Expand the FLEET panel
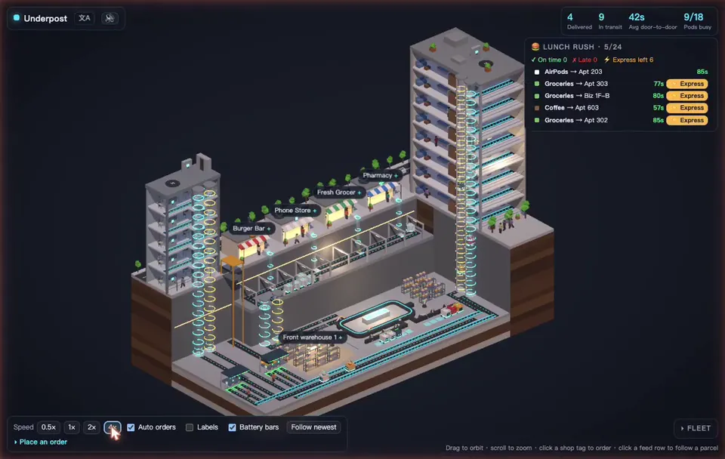 tap(696, 429)
